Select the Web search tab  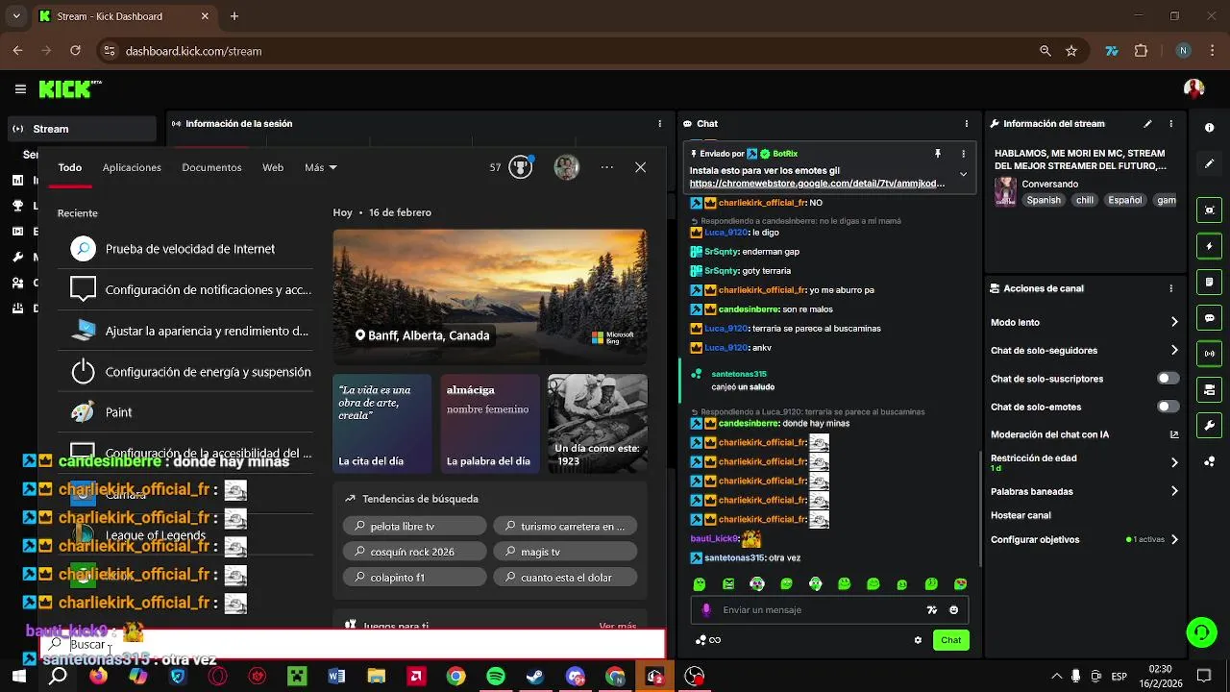273,167
